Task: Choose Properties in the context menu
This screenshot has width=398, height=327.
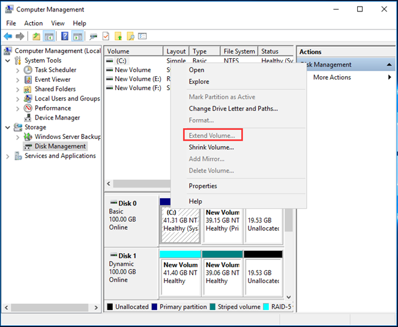Action: (x=203, y=186)
